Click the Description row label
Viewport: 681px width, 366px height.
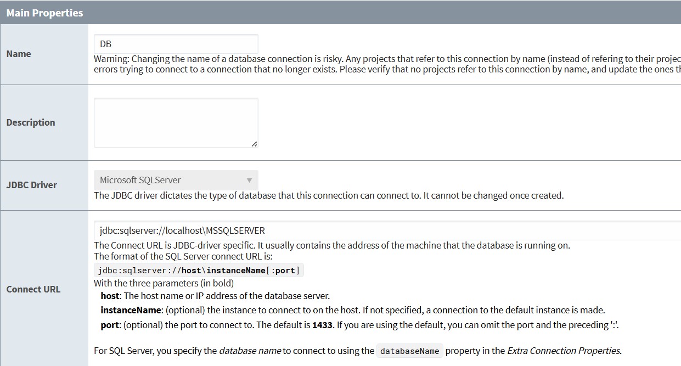(31, 122)
